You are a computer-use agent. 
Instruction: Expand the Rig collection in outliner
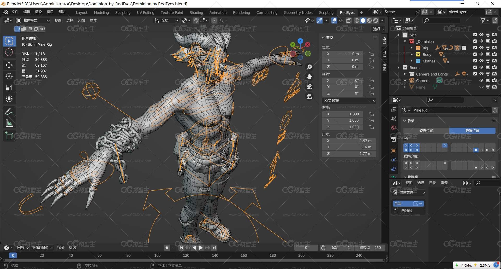click(411, 48)
